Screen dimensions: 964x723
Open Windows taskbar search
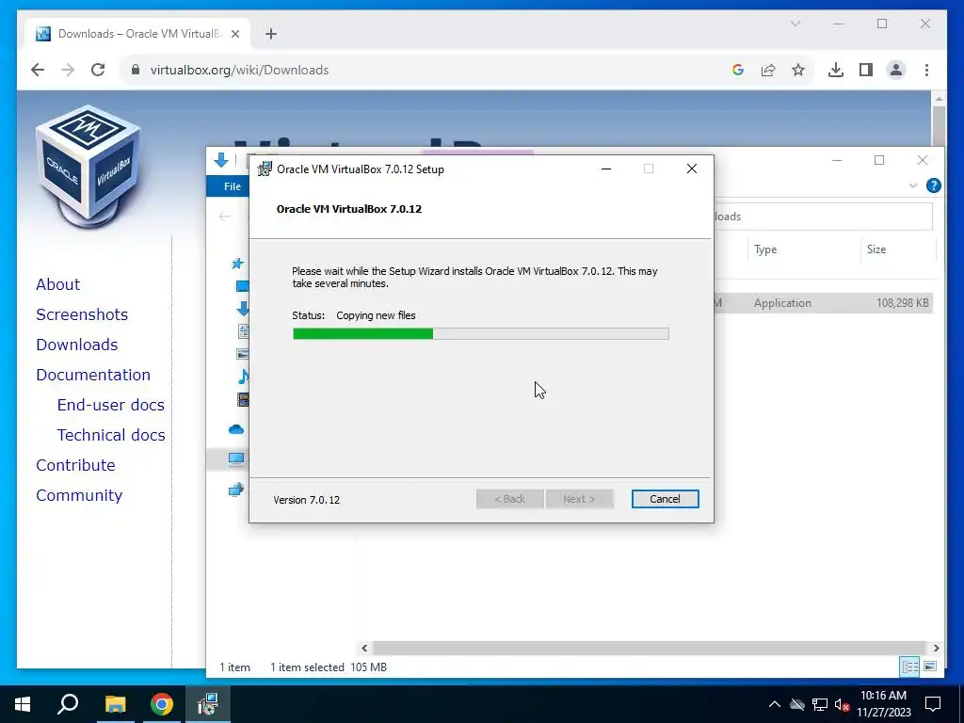[x=68, y=704]
